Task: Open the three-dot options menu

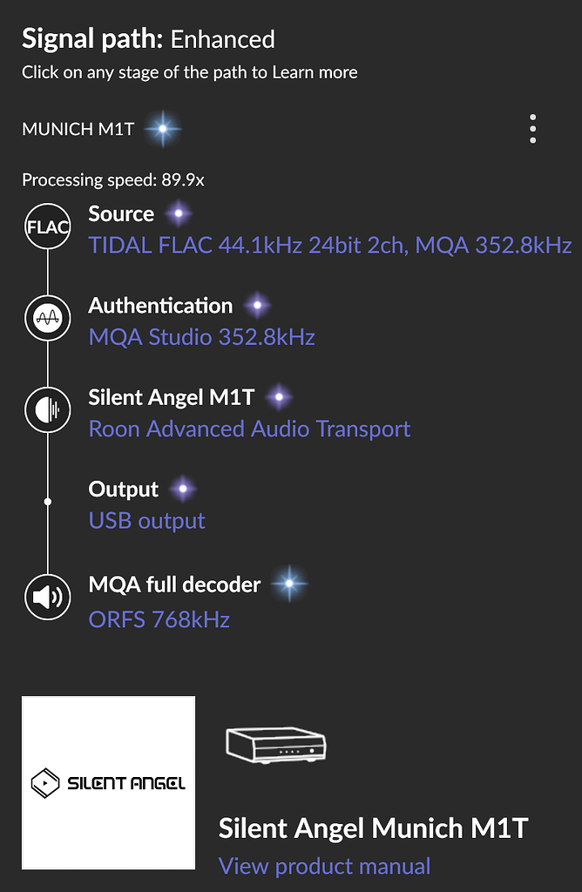Action: [532, 127]
